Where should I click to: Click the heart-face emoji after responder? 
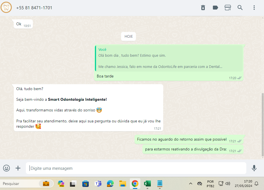click(38, 126)
